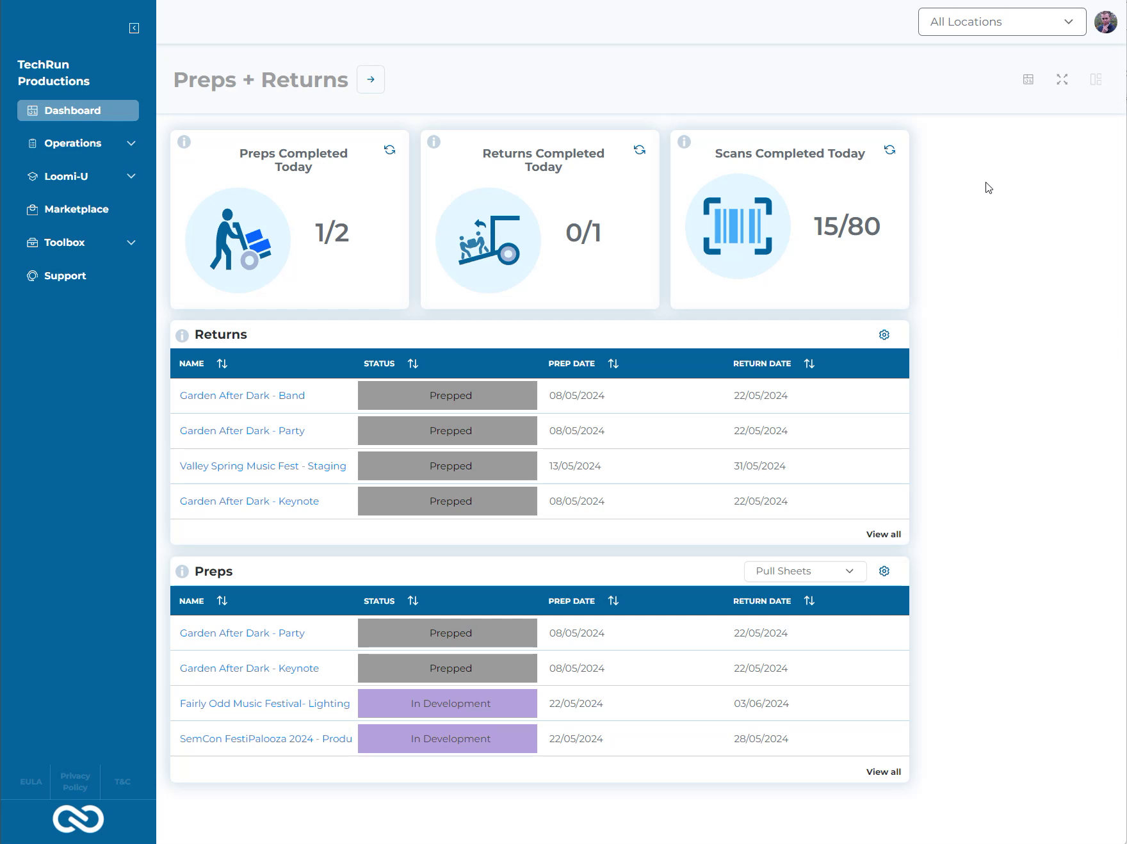Screen dimensions: 1127x844
Task: Open Returns table settings gear
Action: pyautogui.click(x=884, y=335)
